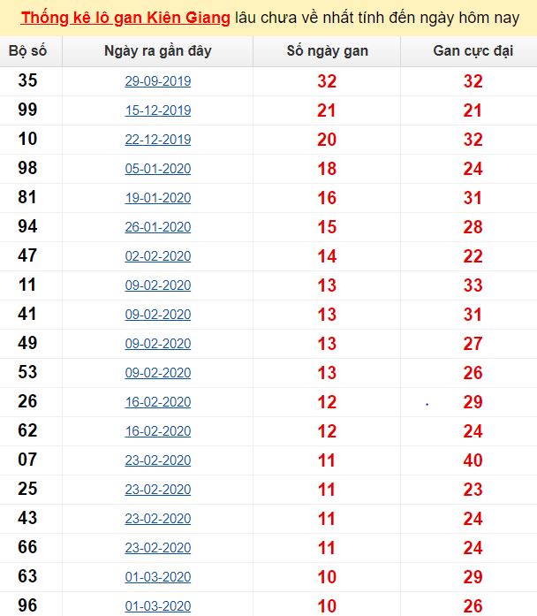Image resolution: width=537 pixels, height=616 pixels.
Task: Open date link 22-12-2019 for number 10
Action: pyautogui.click(x=158, y=140)
